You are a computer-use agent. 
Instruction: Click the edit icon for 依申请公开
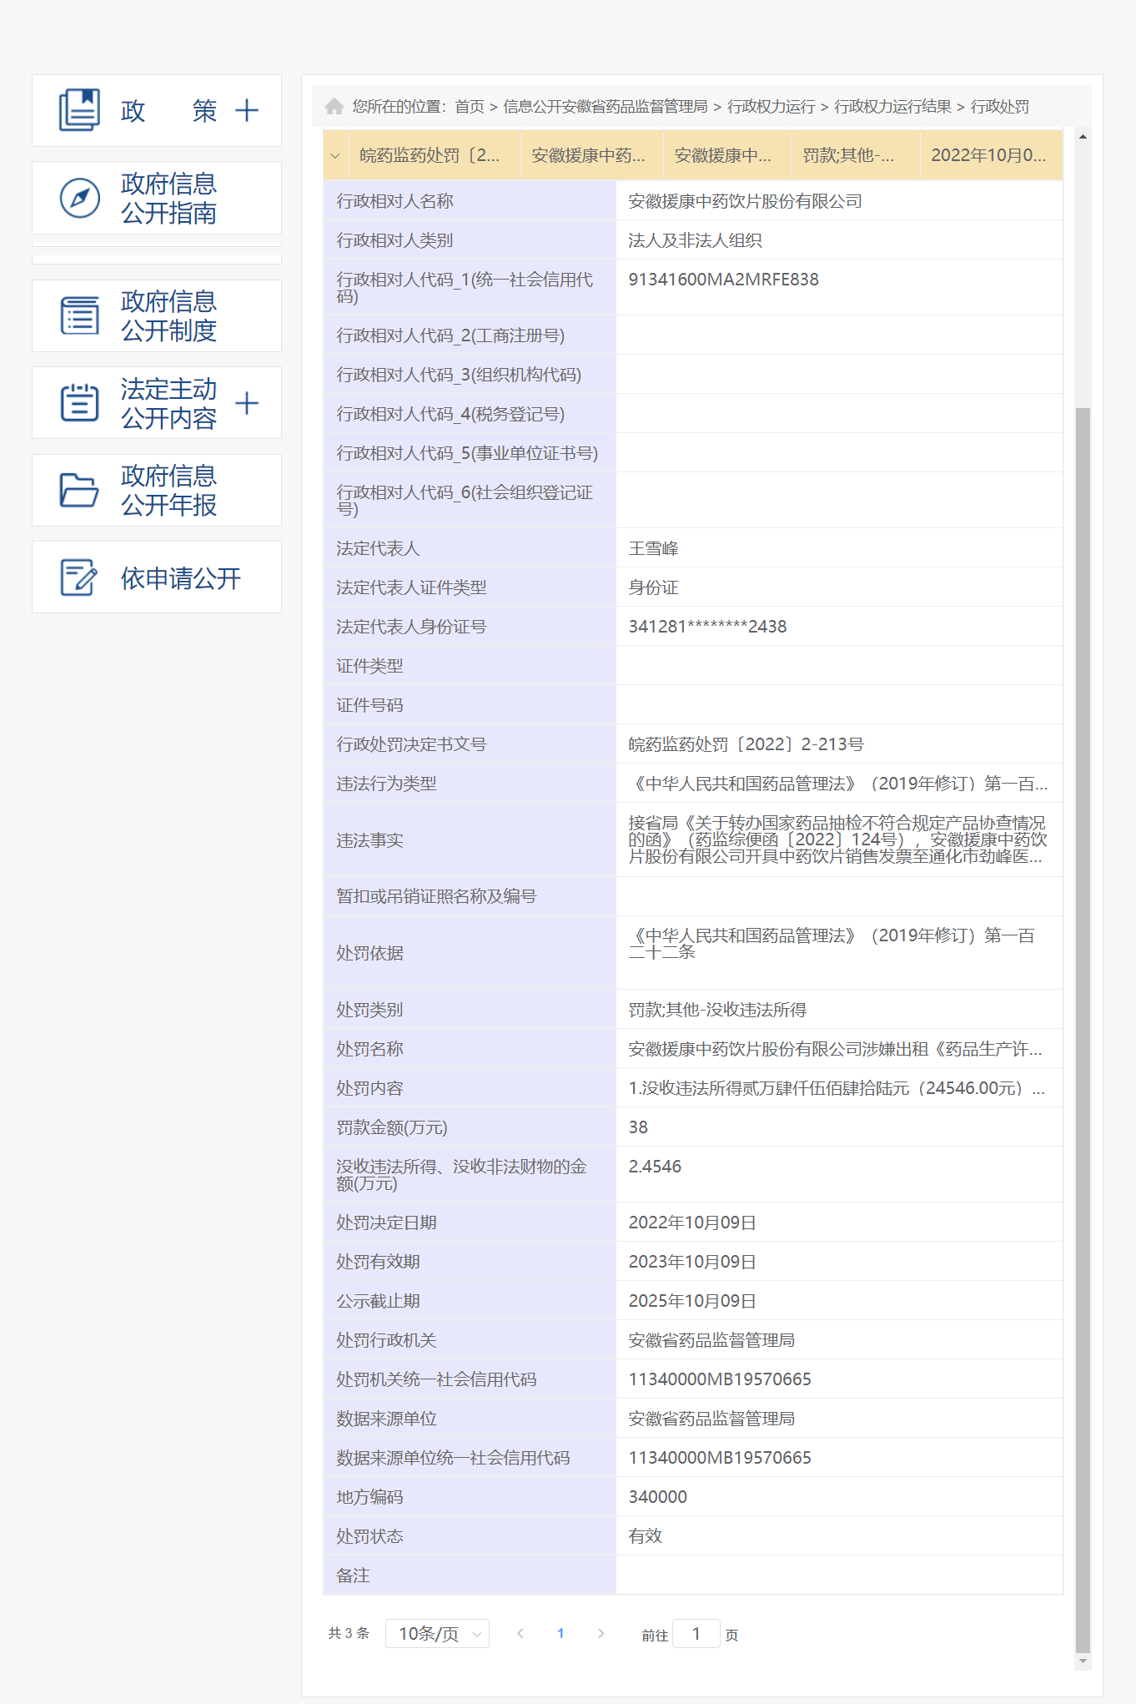point(79,577)
